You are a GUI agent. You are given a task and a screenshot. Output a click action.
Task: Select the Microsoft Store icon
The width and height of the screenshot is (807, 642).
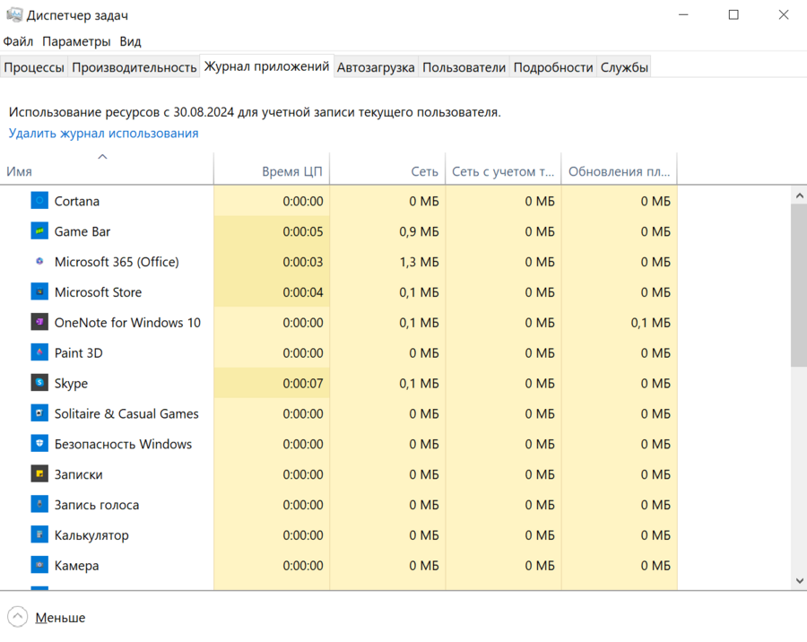[x=39, y=292]
